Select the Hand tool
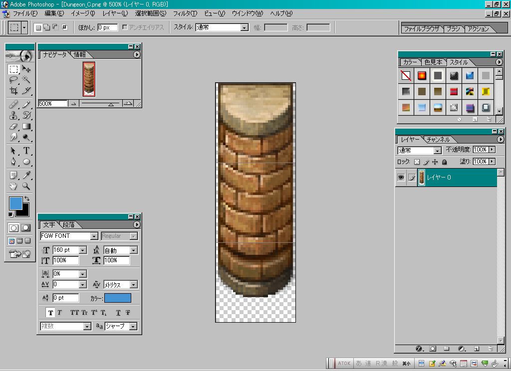This screenshot has width=511, height=371. point(13,186)
